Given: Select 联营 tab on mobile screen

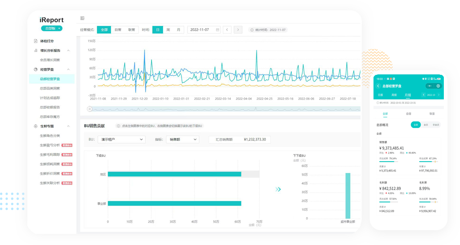Looking at the screenshot, I should [432, 114].
